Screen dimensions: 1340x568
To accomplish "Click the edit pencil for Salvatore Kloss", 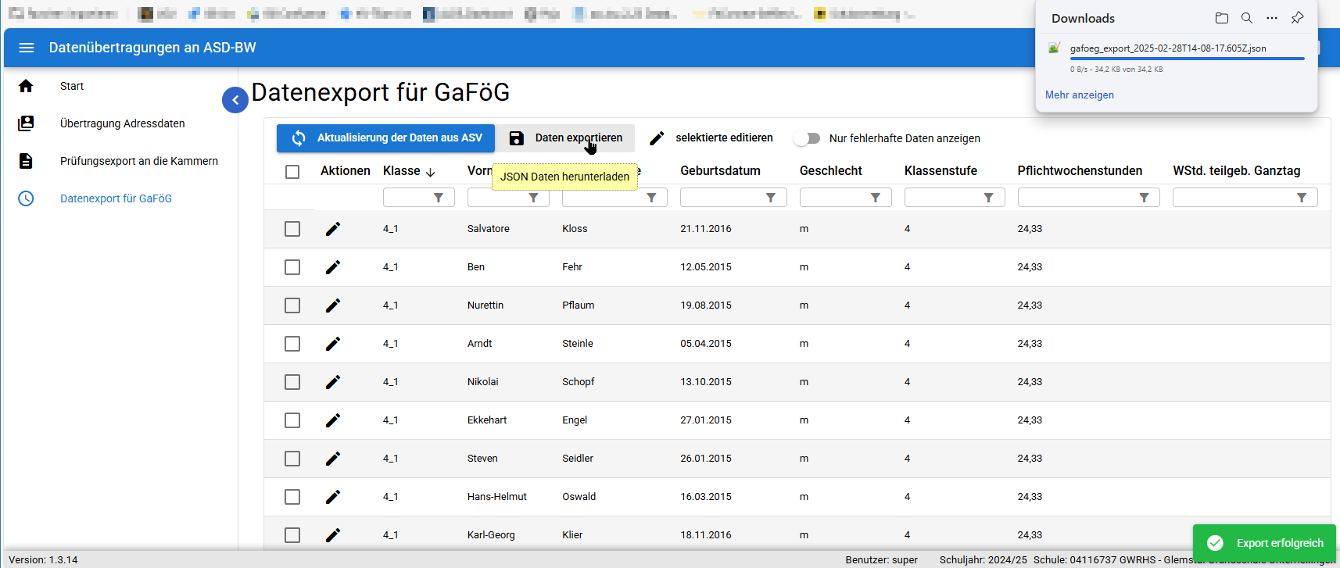I will (x=333, y=229).
